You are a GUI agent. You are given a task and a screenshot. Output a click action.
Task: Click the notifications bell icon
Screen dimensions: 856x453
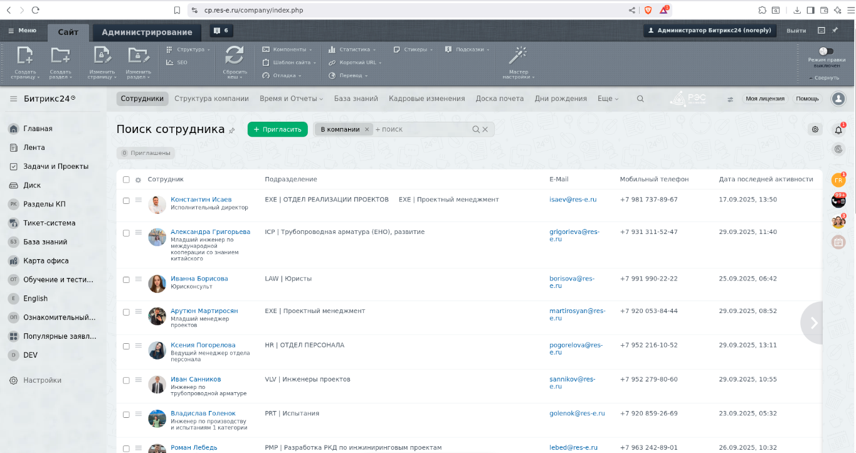coord(838,130)
